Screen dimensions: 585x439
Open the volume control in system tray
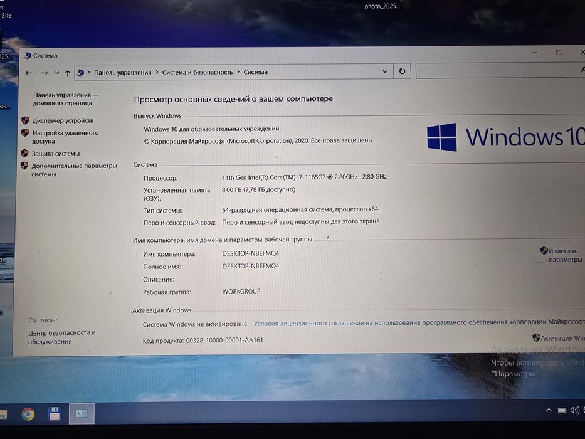[x=574, y=410]
